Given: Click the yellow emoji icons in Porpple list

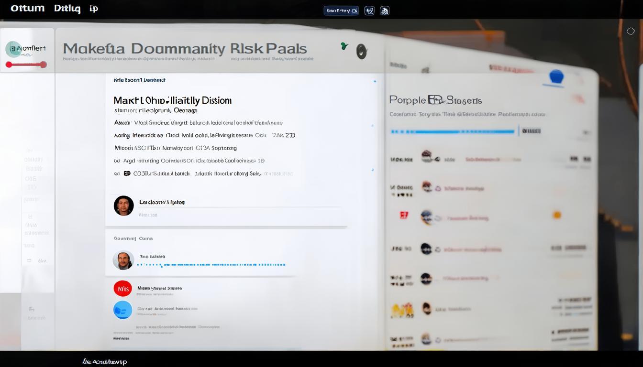Looking at the screenshot, I should pos(402,310).
